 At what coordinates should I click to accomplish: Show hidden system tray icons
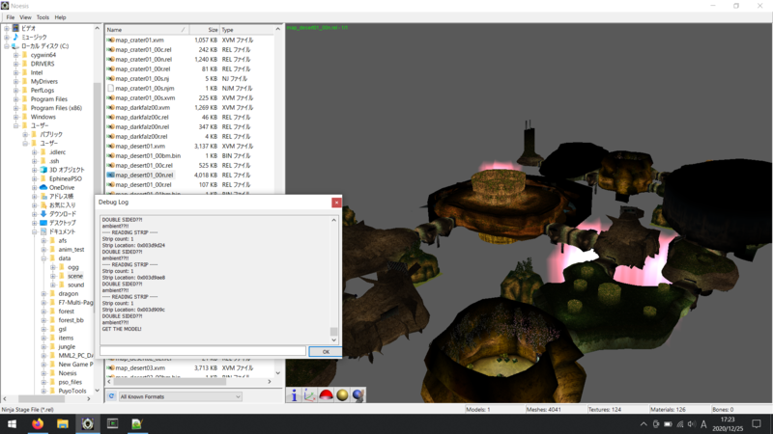coord(644,424)
